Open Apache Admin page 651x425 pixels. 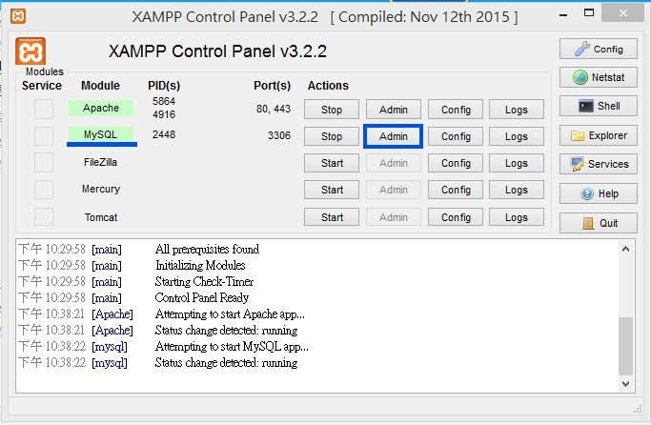coord(394,110)
